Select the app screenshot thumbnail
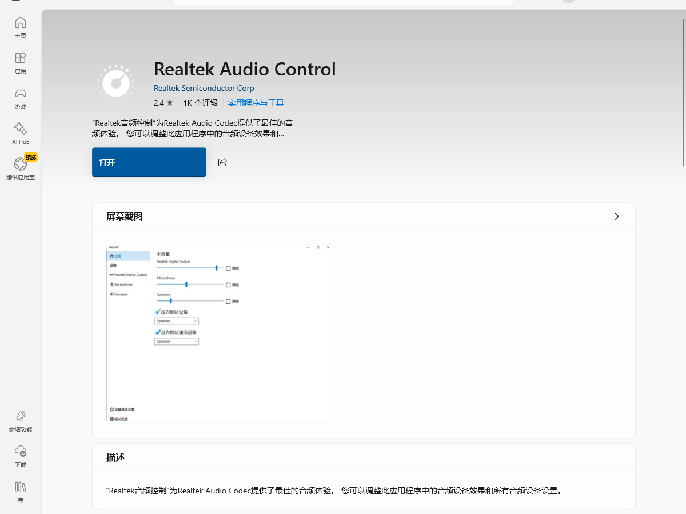686x514 pixels. (x=218, y=334)
